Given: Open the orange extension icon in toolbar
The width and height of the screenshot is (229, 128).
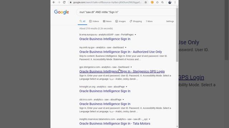Looking at the screenshot, I should pos(152,2).
